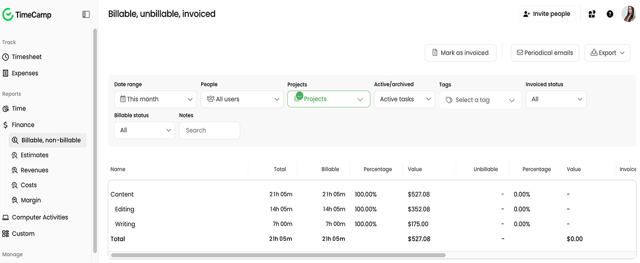
Task: Click the $175.00 value in Writing row
Action: pyautogui.click(x=418, y=224)
